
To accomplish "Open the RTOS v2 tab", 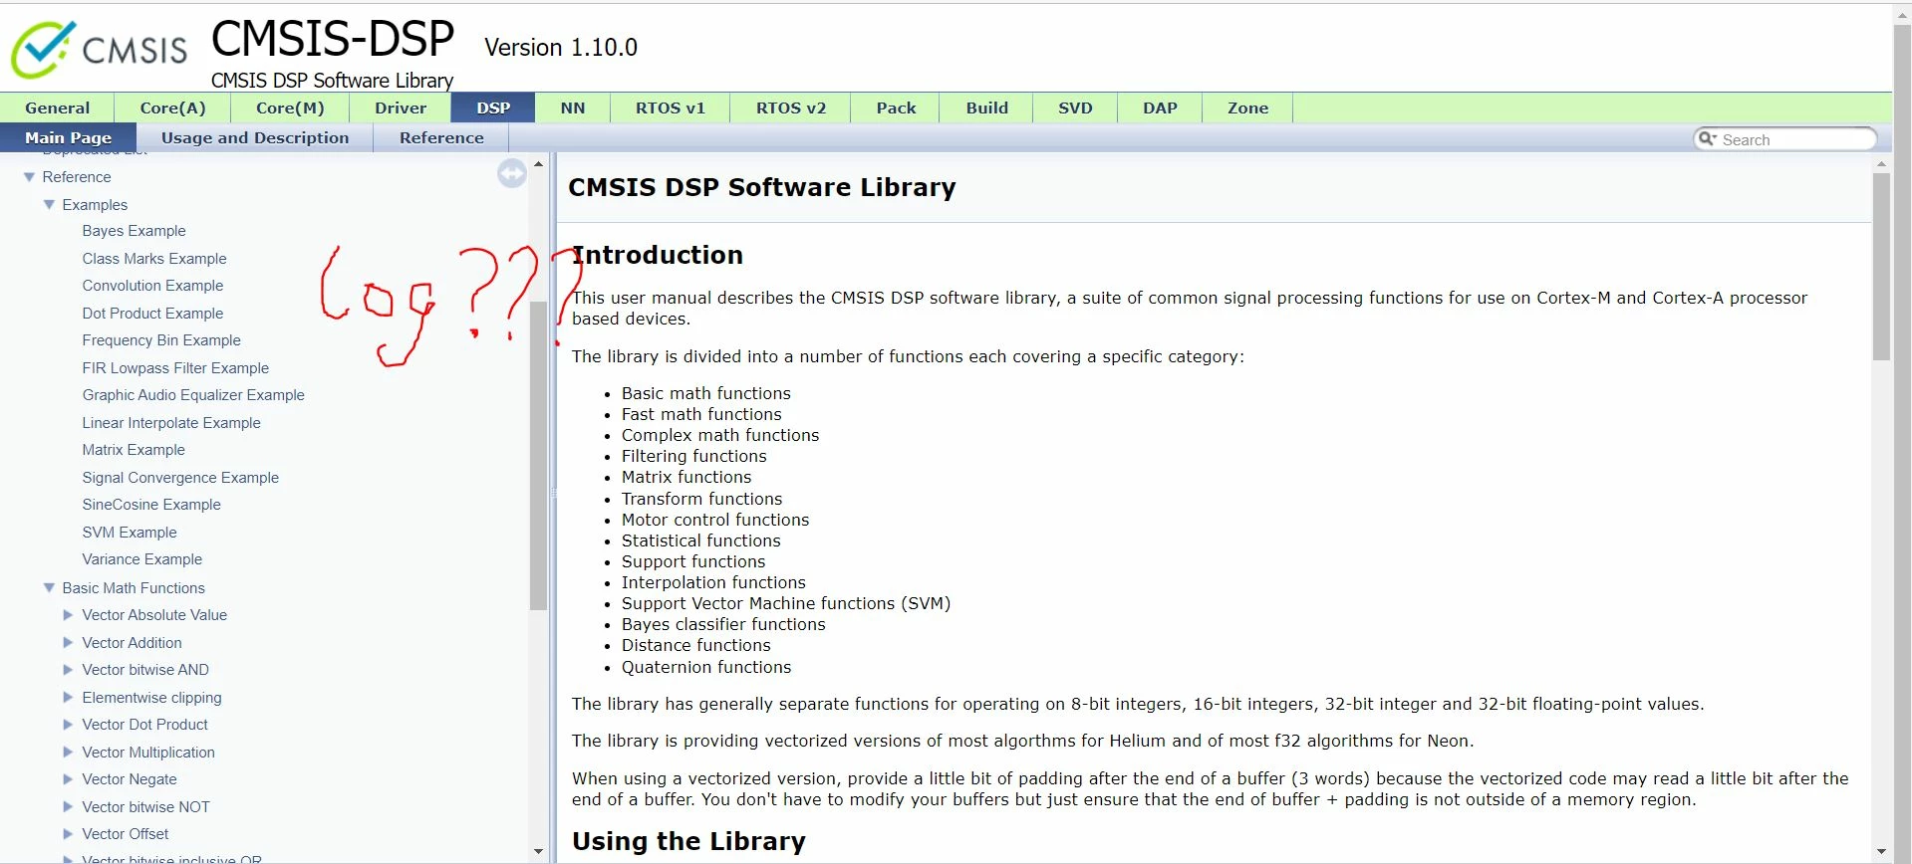I will pyautogui.click(x=791, y=108).
